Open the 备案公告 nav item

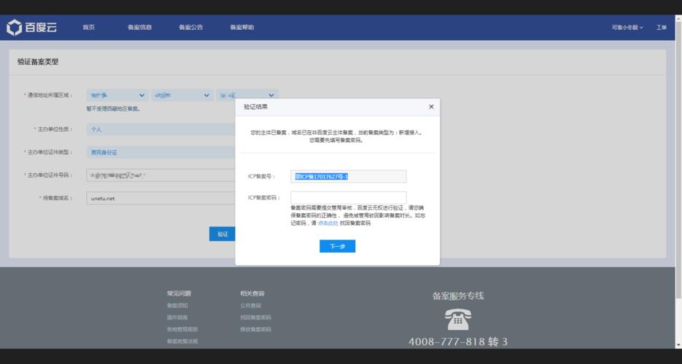[x=191, y=28]
